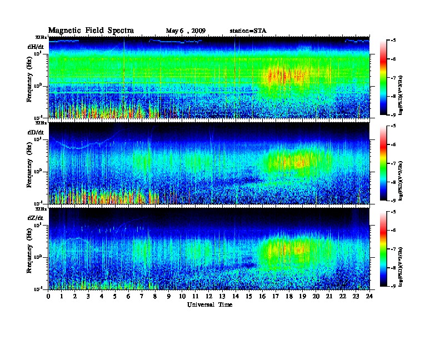Screen dimensions: 440x340
Task: Select the "dZ/dt" panel label
Action: [x=36, y=218]
